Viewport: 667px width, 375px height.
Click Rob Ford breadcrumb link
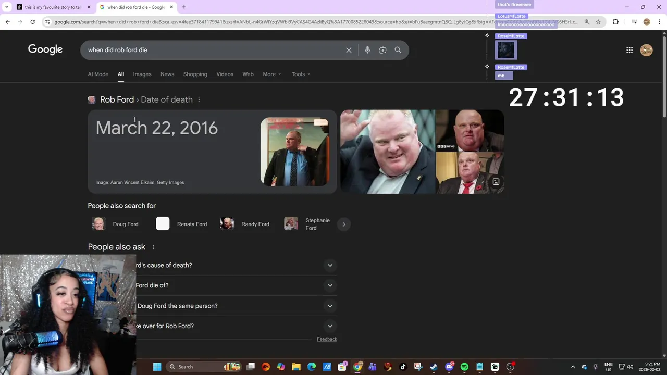(117, 99)
